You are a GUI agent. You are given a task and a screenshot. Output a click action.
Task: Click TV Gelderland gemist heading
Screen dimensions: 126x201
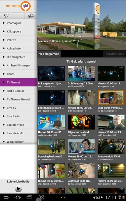tap(81, 61)
